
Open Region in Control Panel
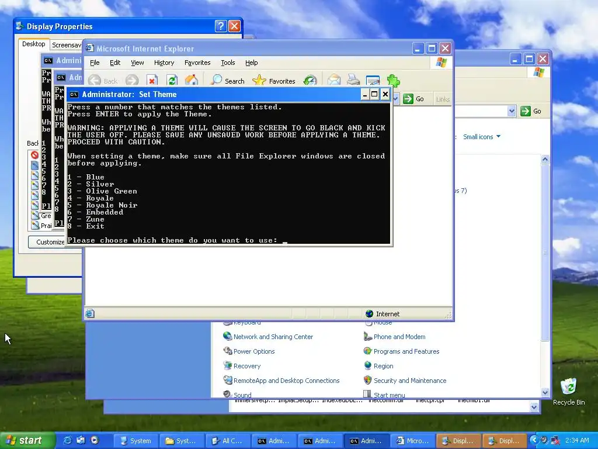pos(383,366)
